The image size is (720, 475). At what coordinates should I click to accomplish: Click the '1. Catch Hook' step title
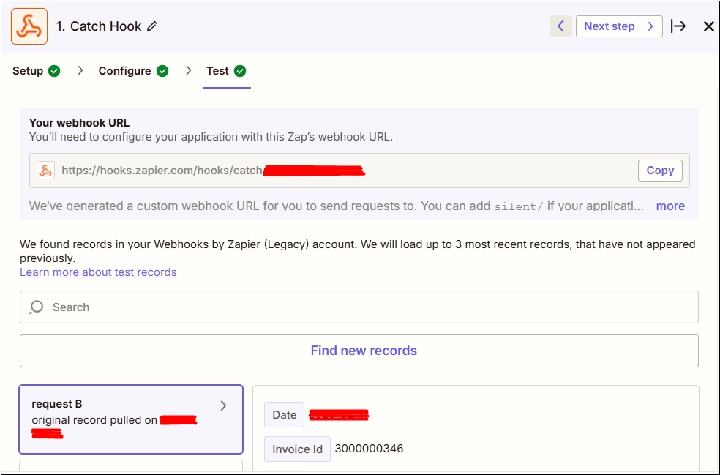99,26
